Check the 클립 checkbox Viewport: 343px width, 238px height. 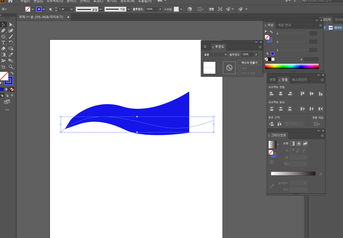click(x=239, y=68)
